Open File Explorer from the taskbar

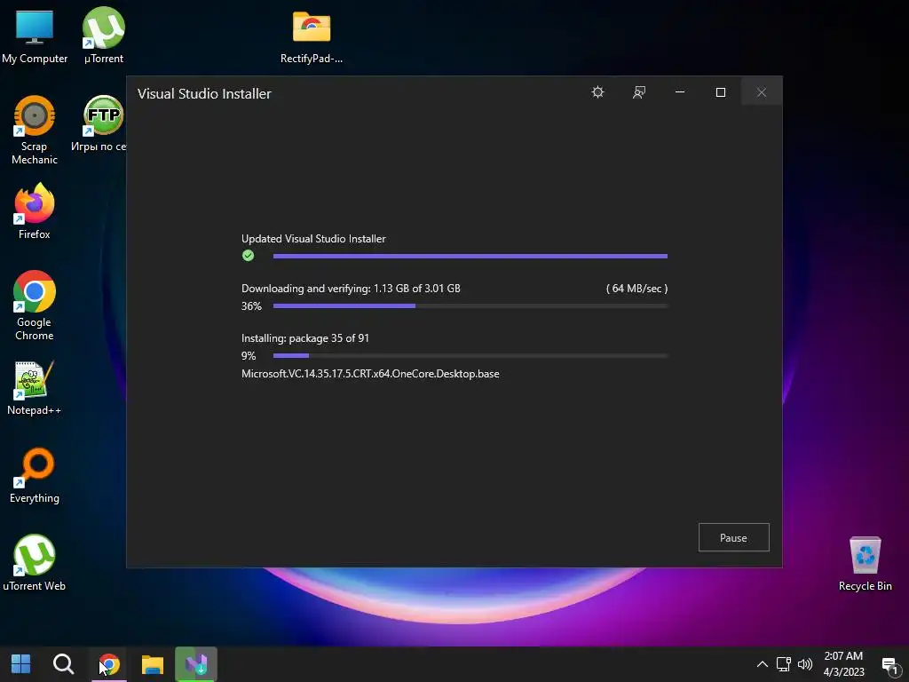tap(153, 664)
